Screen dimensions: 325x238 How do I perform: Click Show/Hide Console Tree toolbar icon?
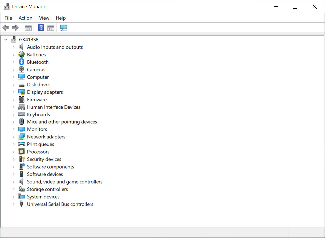point(28,28)
